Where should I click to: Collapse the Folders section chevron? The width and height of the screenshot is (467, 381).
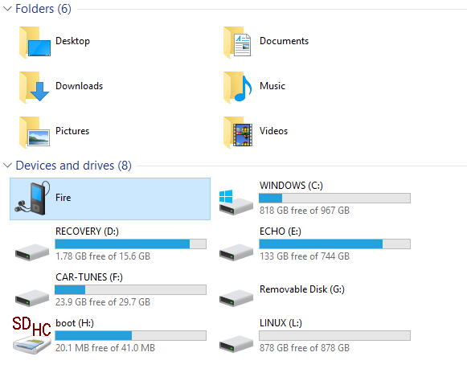click(x=7, y=9)
